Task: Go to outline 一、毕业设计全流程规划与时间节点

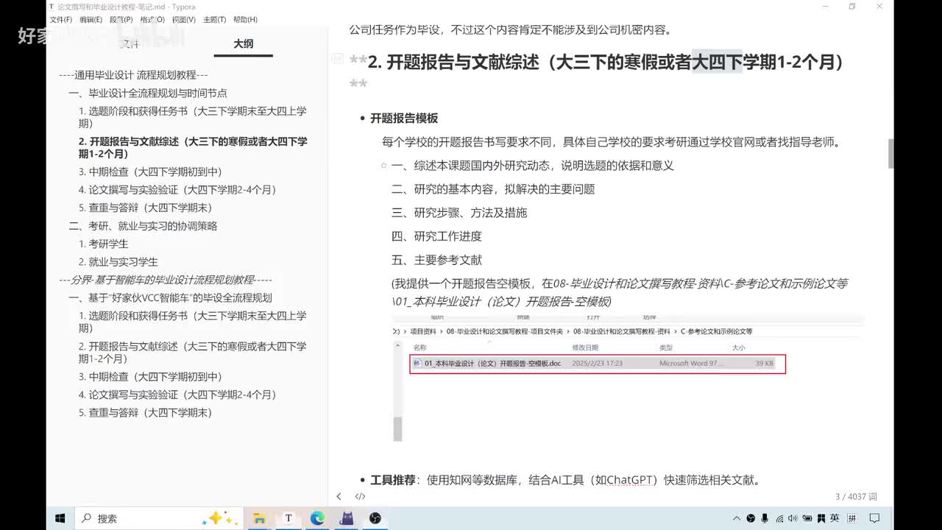Action: tap(148, 93)
